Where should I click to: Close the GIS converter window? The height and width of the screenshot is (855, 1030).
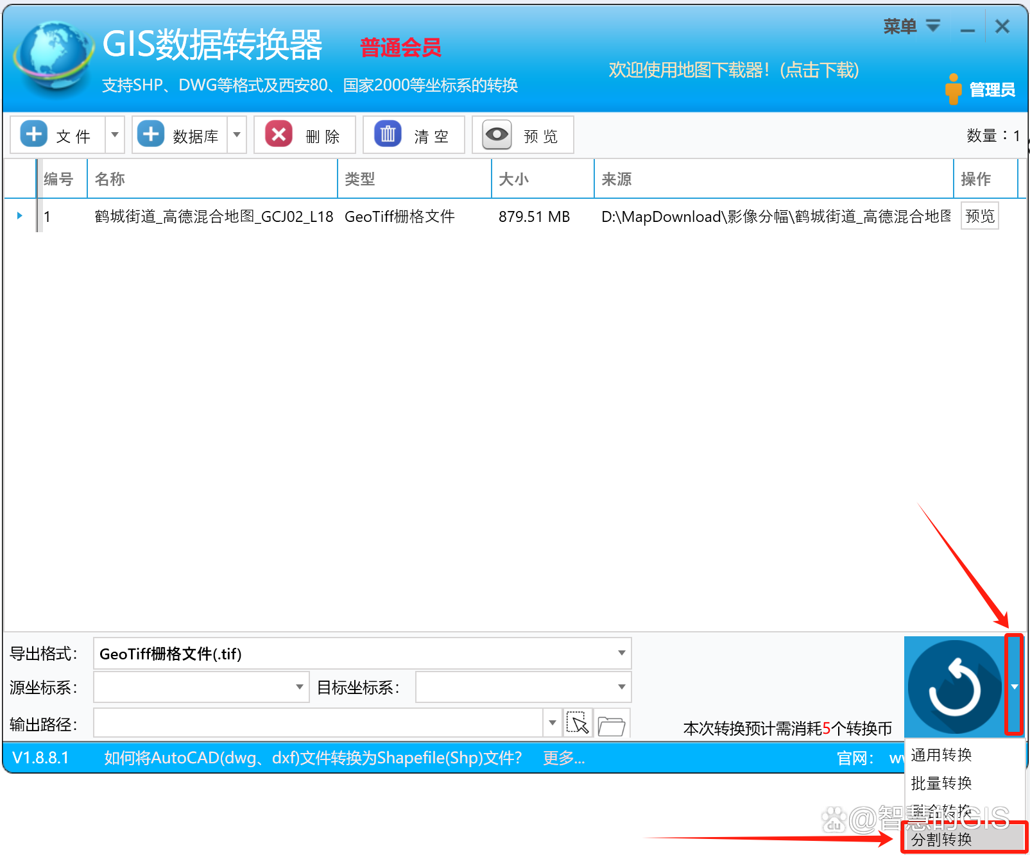[1002, 26]
